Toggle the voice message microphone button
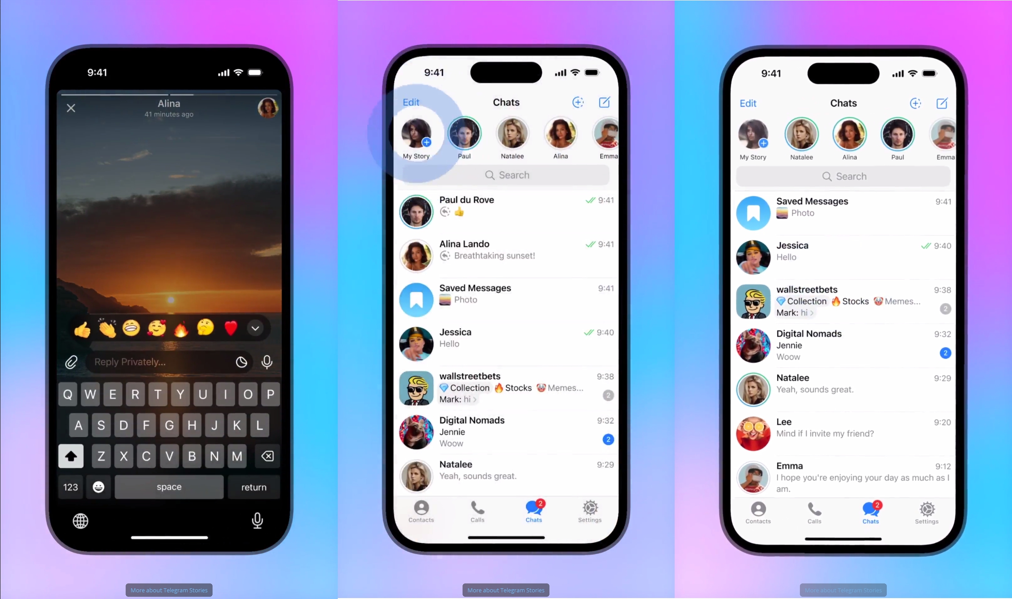 (267, 362)
